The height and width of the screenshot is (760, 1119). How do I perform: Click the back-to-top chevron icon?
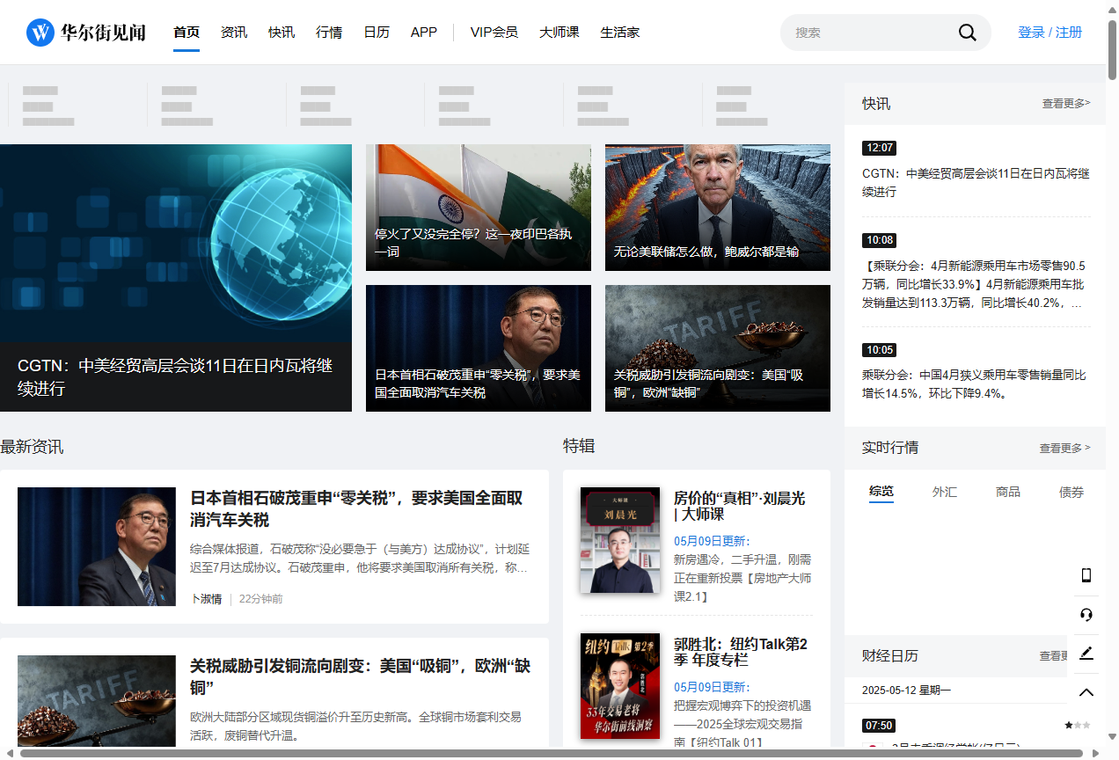1086,692
